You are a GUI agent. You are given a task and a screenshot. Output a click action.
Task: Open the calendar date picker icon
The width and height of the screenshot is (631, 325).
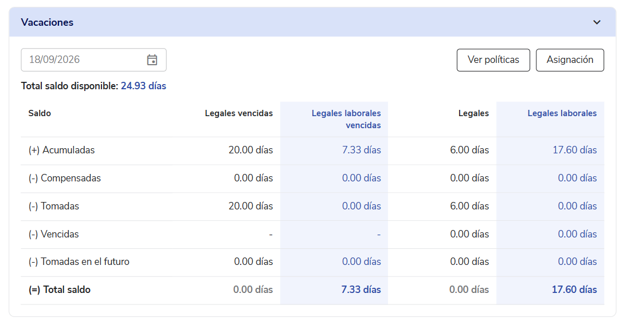[152, 60]
